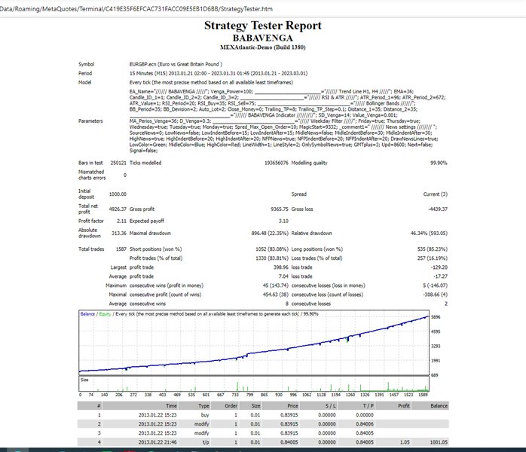
Task: Click the 'Order' column header
Action: click(231, 406)
